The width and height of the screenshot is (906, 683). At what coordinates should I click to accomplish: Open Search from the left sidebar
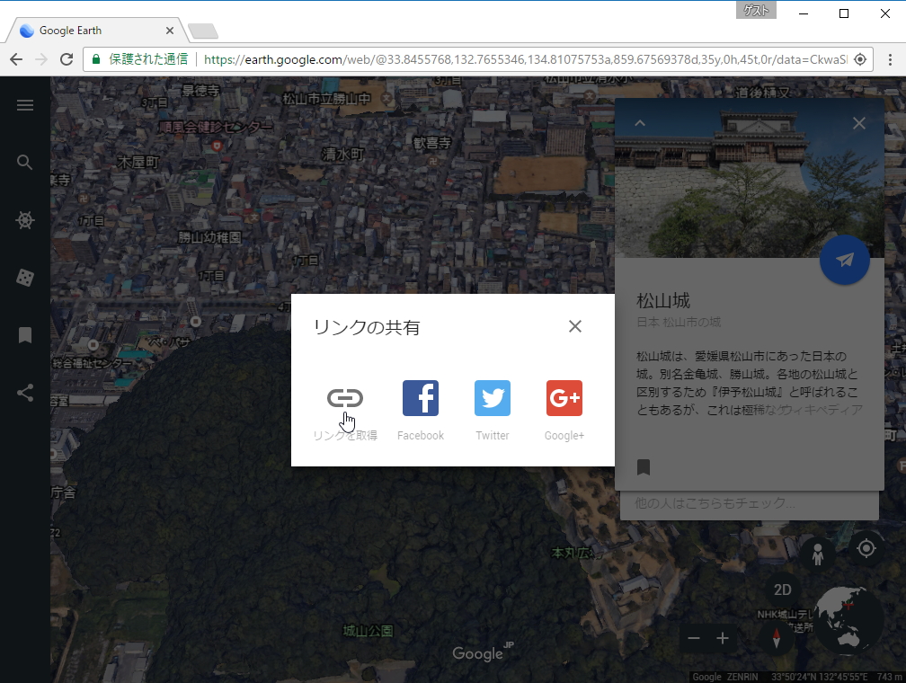tap(24, 162)
